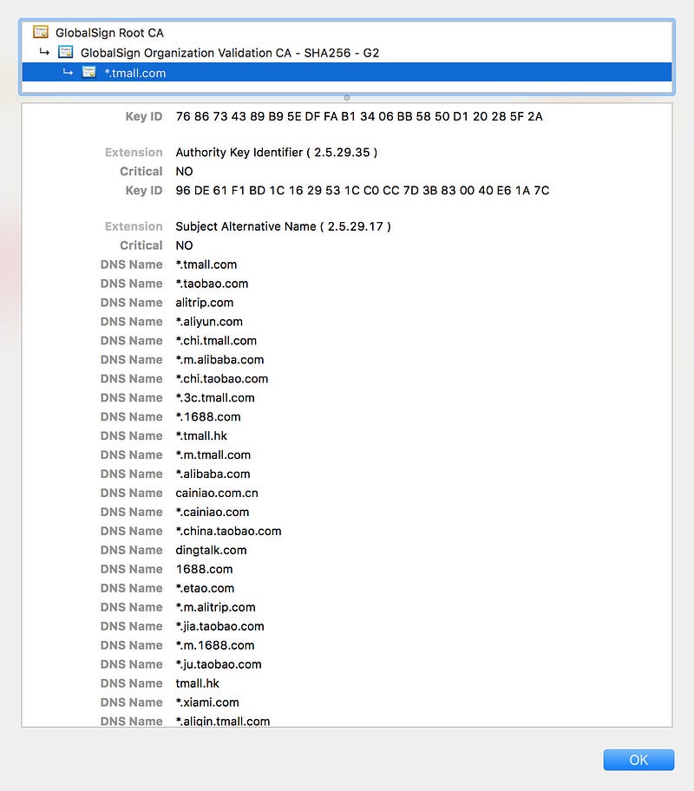
Task: Click the DNS Name value *.m.1688.com
Action: tap(215, 645)
